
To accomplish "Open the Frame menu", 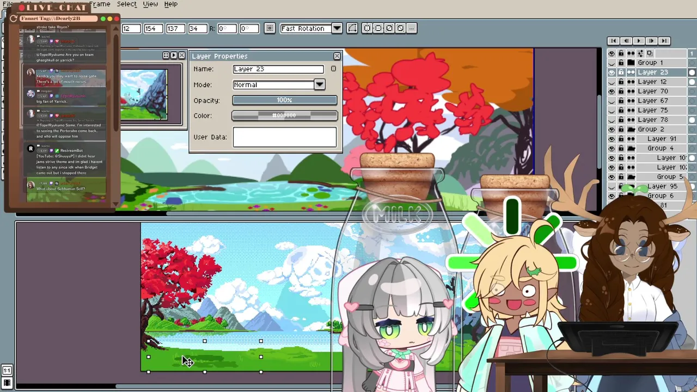I will pyautogui.click(x=100, y=4).
